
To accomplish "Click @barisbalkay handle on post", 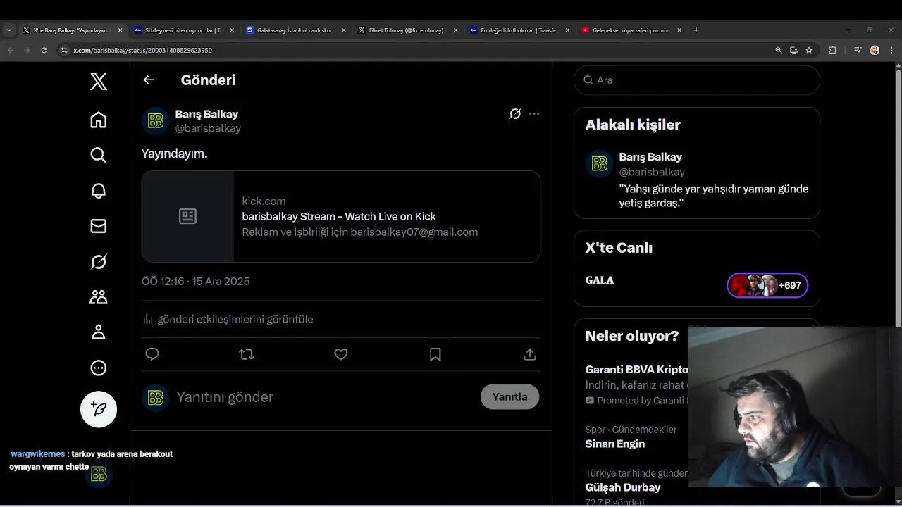I will [208, 128].
